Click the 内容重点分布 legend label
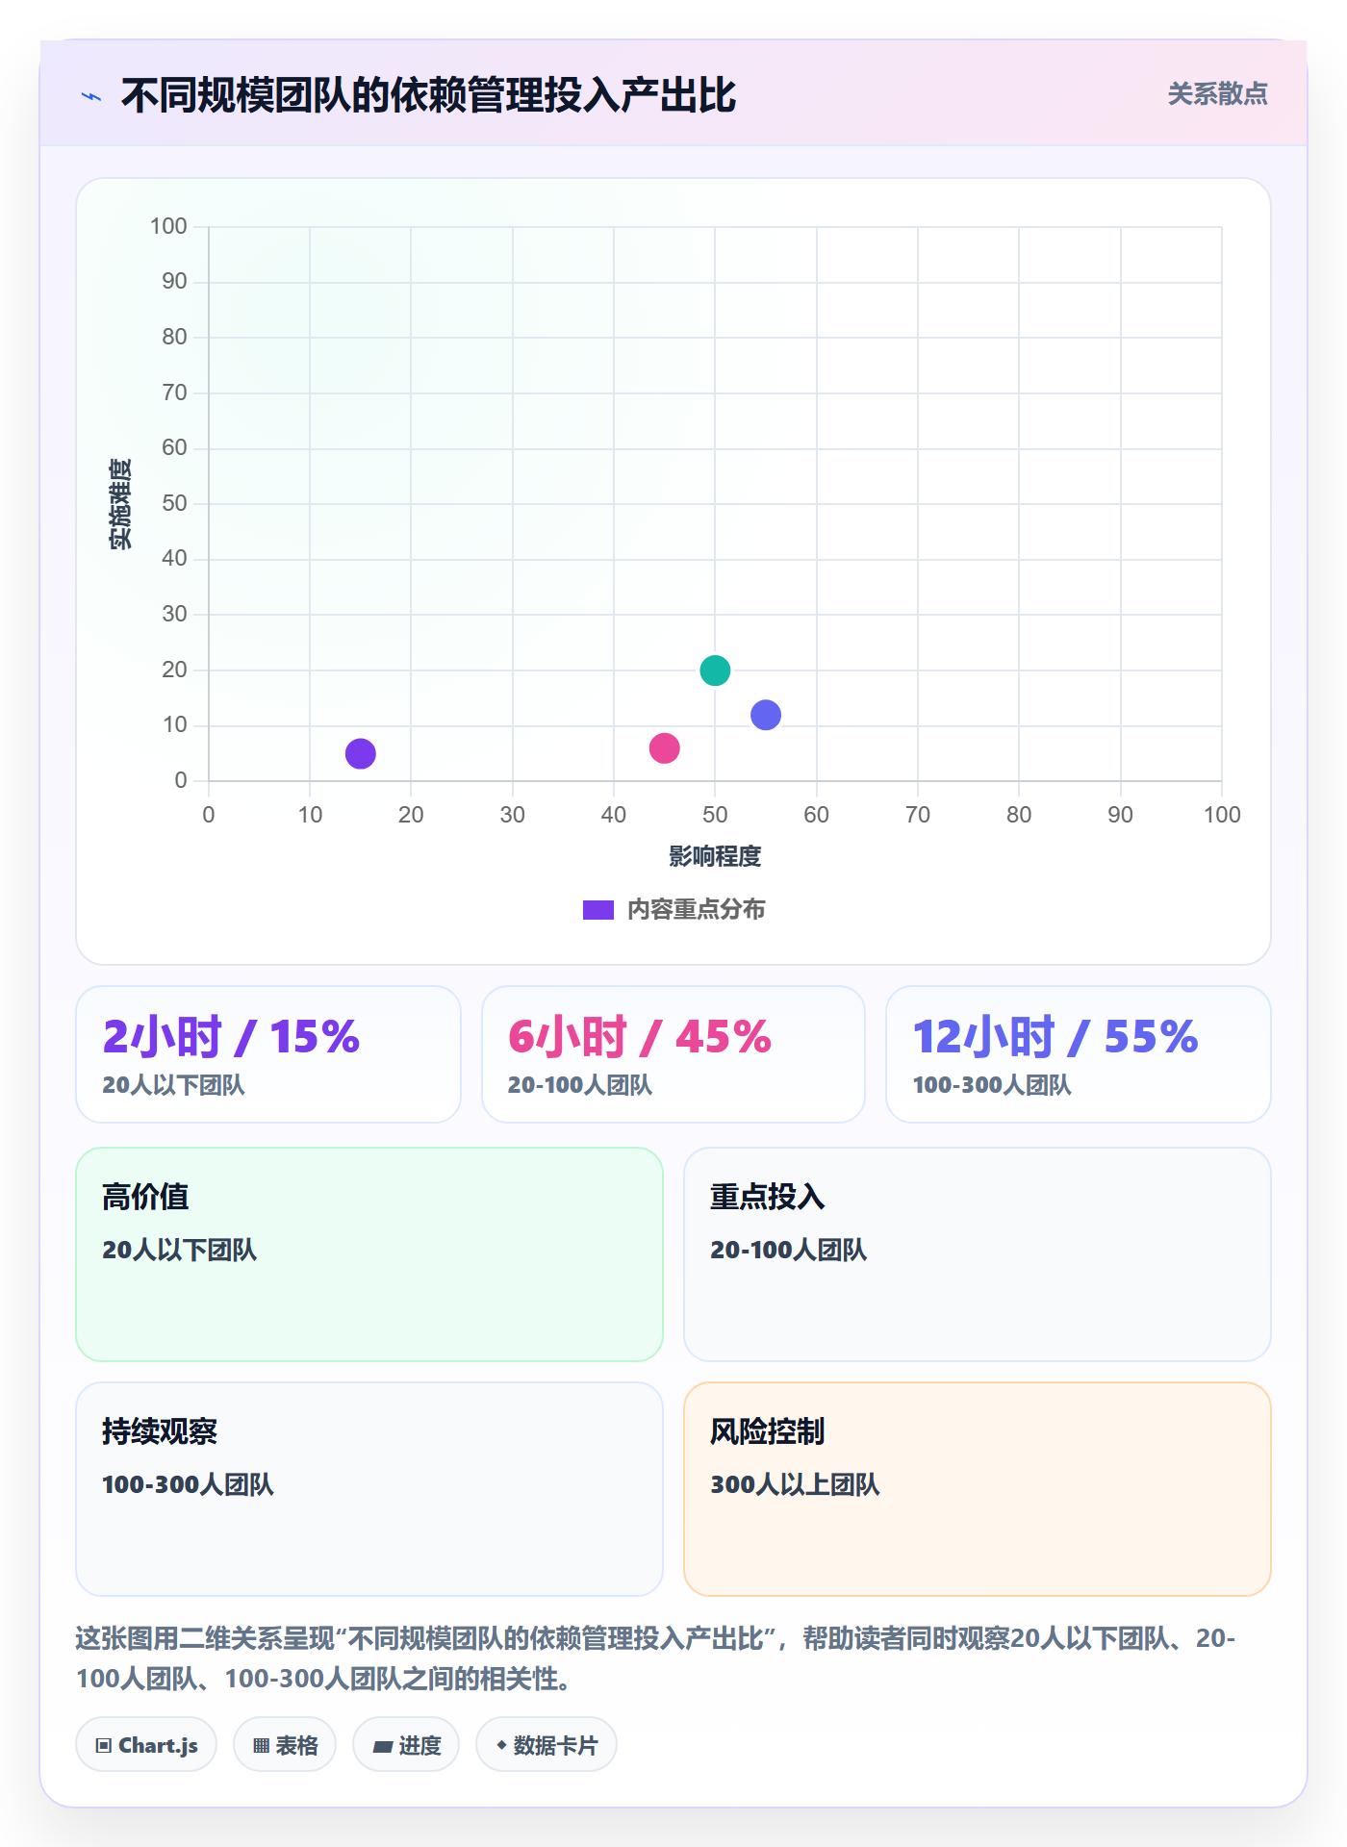1347x1847 pixels. tap(697, 910)
